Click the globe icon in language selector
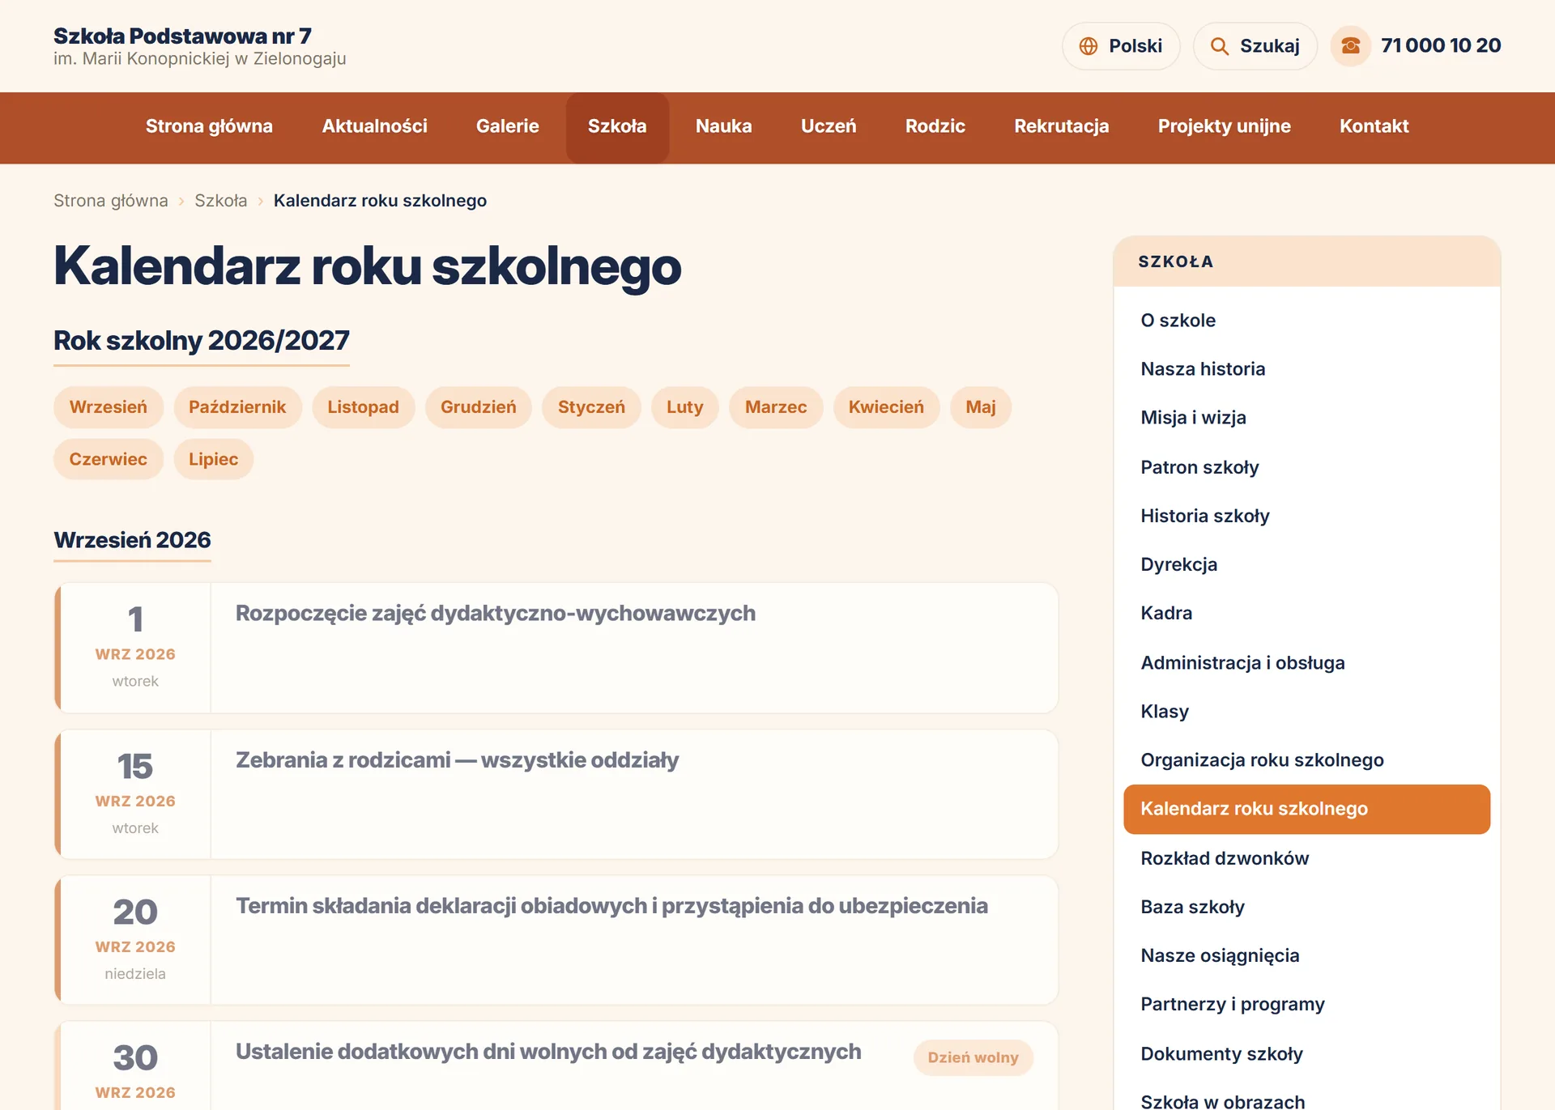The height and width of the screenshot is (1110, 1555). pos(1088,46)
